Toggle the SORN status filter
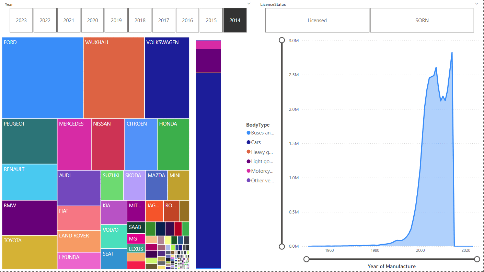This screenshot has width=484, height=272. pos(422,20)
